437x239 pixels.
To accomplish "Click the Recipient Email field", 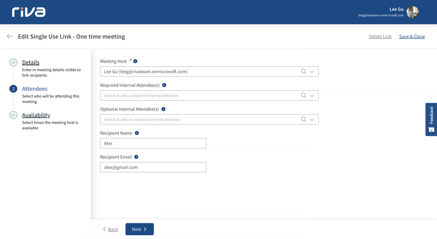I will pyautogui.click(x=153, y=167).
